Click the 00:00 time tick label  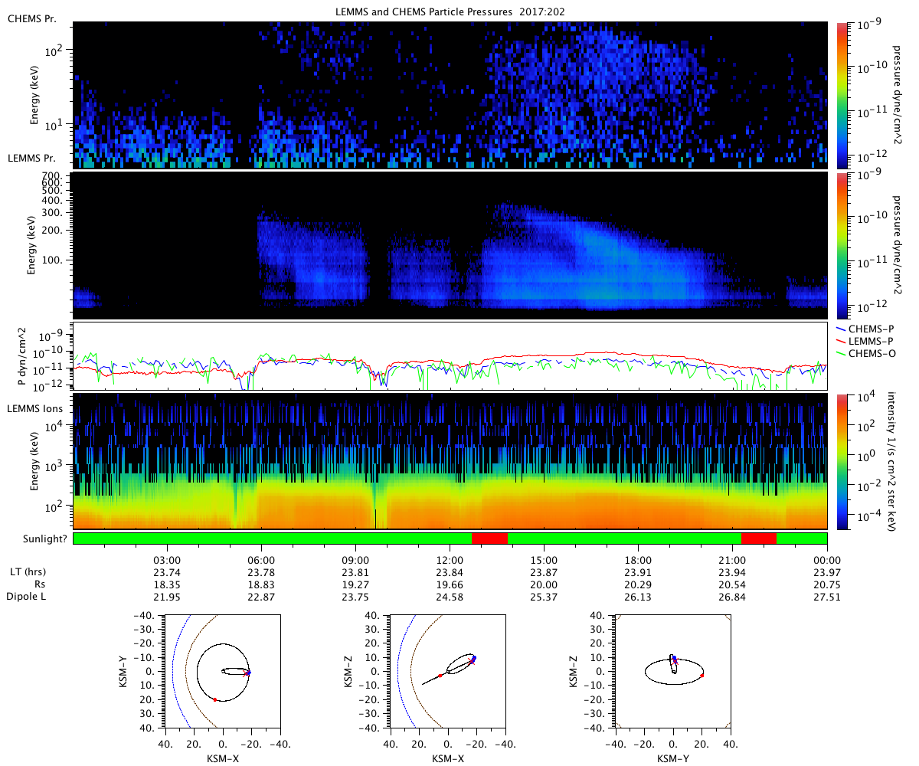pos(827,560)
